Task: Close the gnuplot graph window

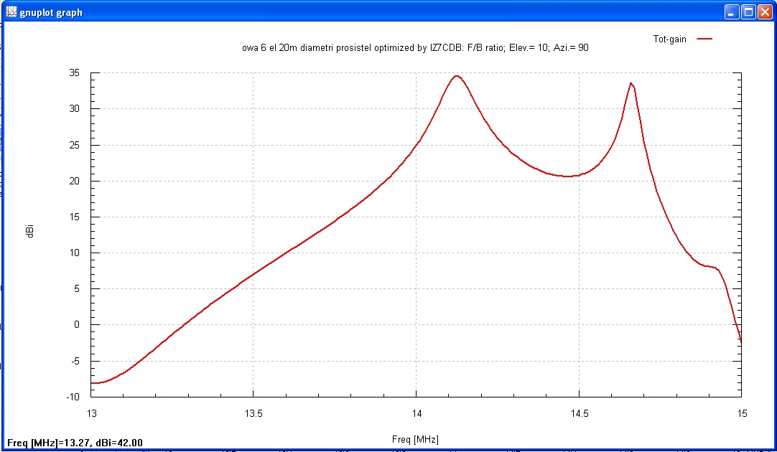Action: 765,12
